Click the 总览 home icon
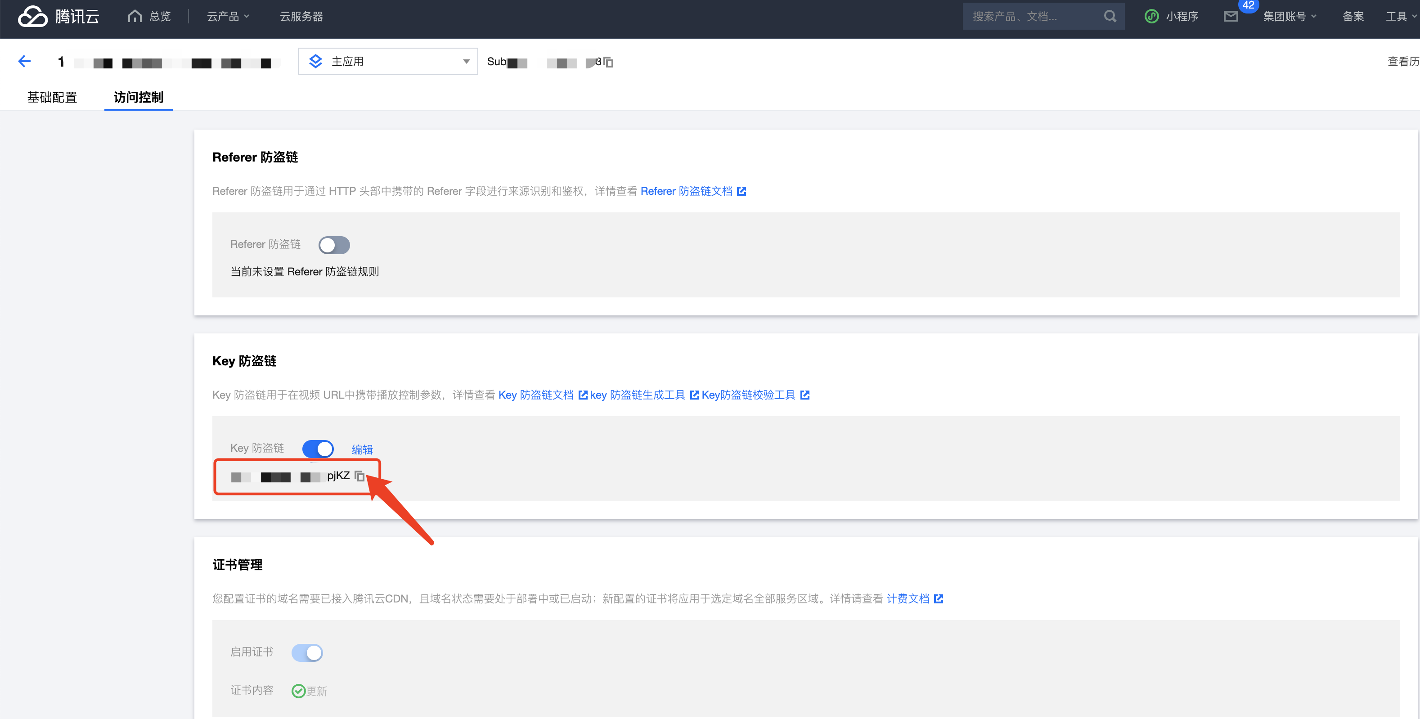The image size is (1420, 719). click(x=135, y=17)
